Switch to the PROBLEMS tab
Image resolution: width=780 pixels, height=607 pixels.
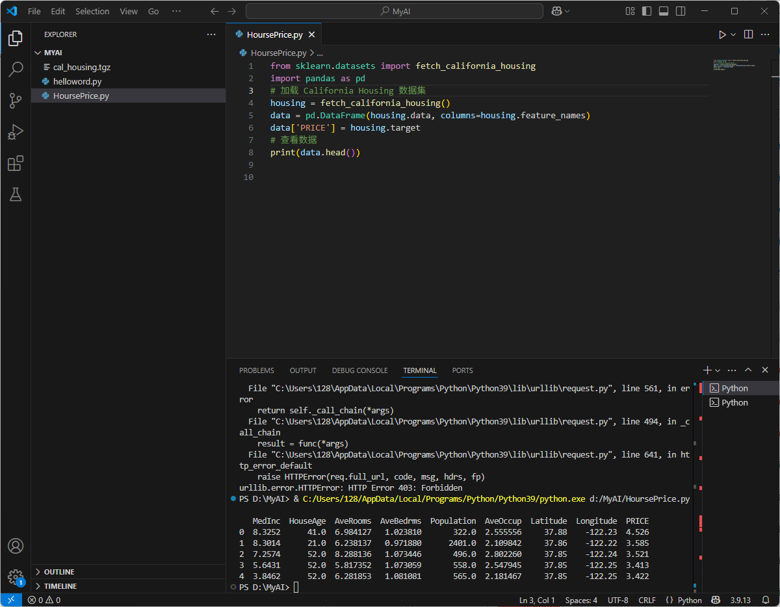coord(256,370)
